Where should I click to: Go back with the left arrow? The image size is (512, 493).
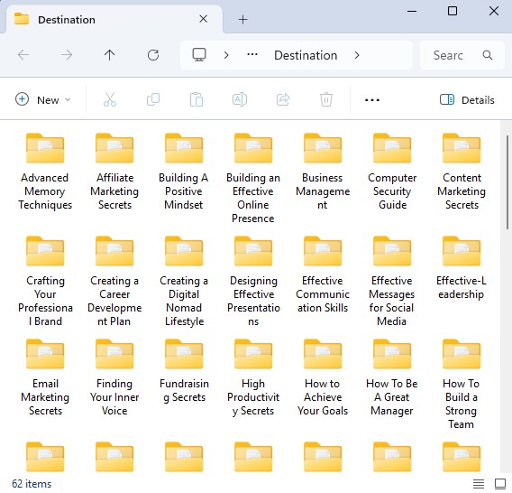23,55
